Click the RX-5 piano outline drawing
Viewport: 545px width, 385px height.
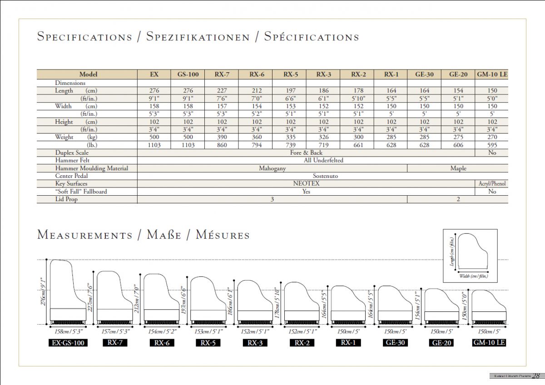(x=208, y=300)
